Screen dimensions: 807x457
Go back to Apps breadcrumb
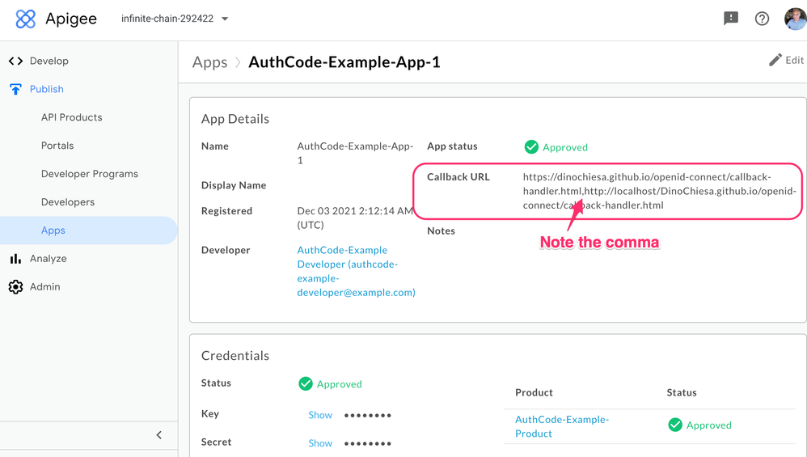point(209,62)
